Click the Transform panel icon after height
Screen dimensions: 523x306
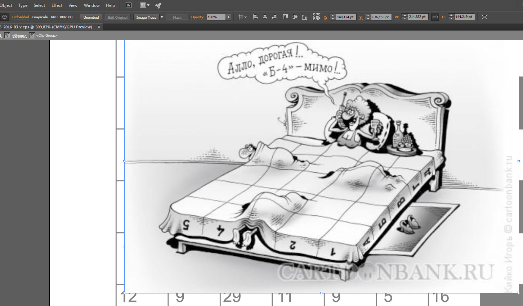pyautogui.click(x=484, y=17)
